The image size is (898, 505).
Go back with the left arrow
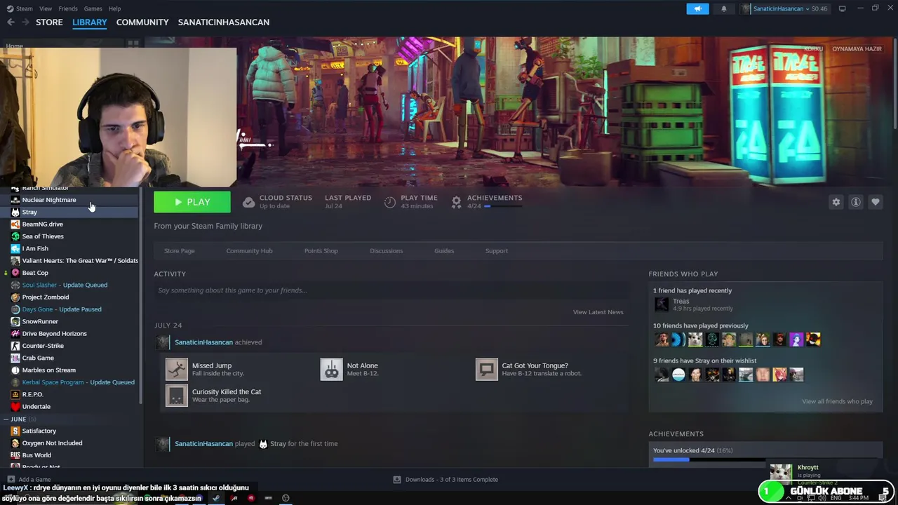tap(11, 22)
